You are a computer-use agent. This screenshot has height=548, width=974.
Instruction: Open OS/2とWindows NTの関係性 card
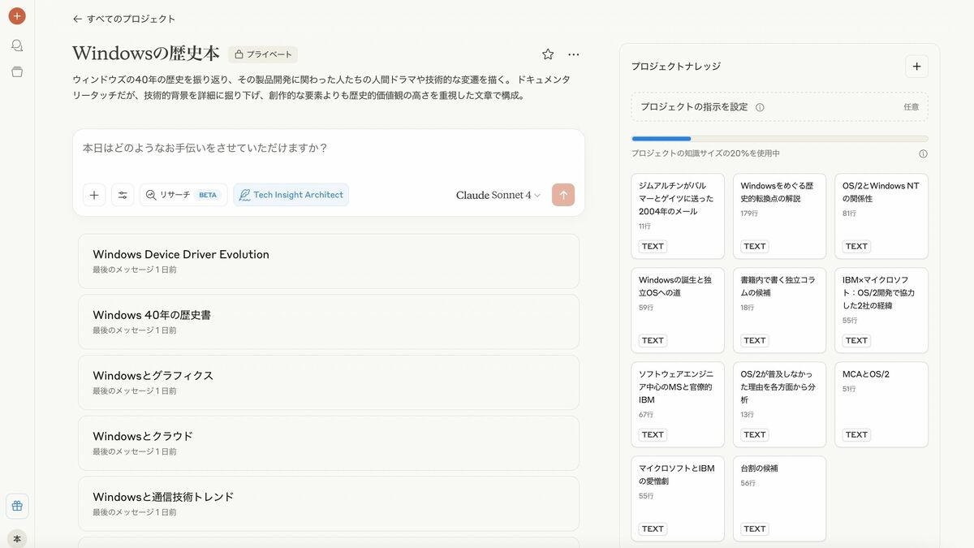(x=881, y=216)
